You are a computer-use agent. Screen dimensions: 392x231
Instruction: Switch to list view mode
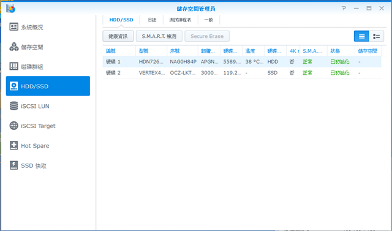point(361,36)
